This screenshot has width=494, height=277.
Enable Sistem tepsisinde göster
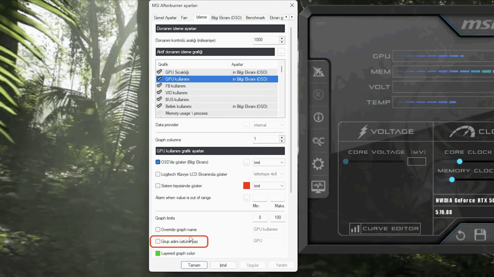[x=158, y=186]
